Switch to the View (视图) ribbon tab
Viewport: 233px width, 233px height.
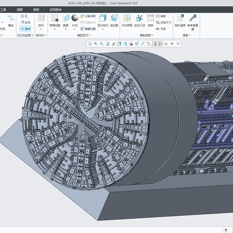point(20,10)
